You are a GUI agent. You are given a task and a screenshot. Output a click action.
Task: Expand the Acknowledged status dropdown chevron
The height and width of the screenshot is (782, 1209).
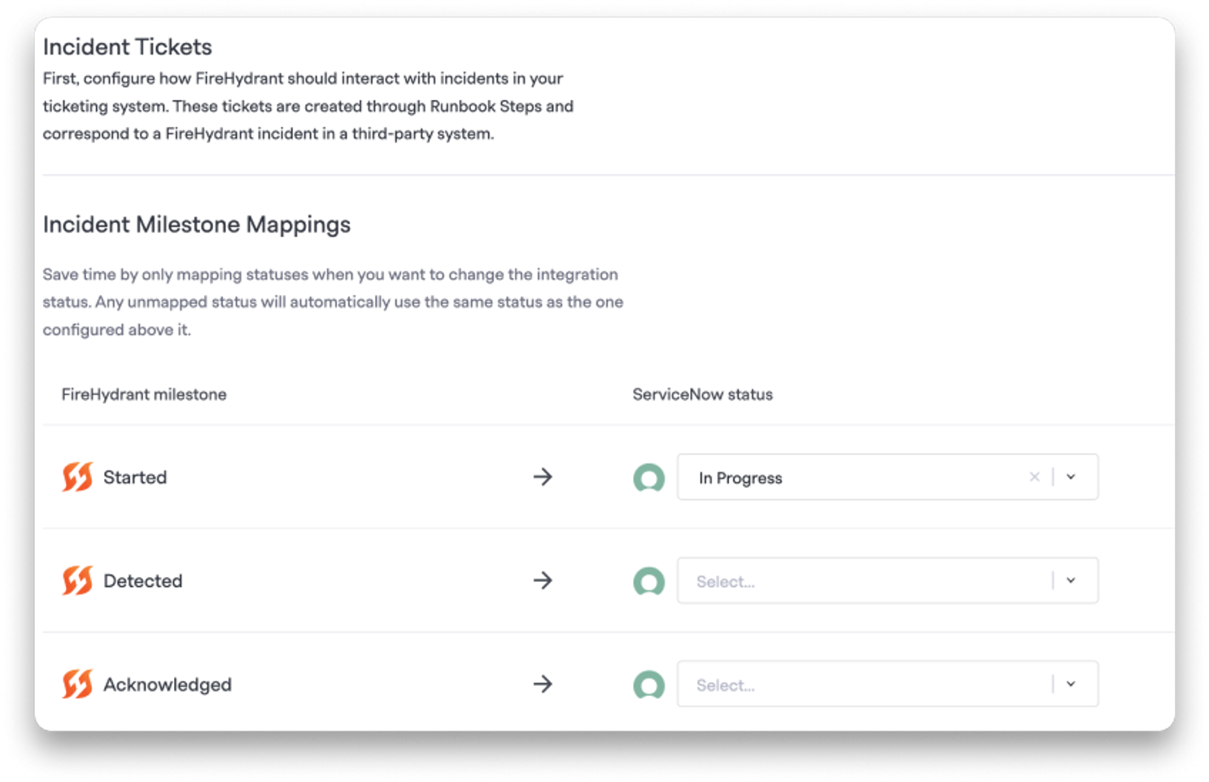[1071, 684]
